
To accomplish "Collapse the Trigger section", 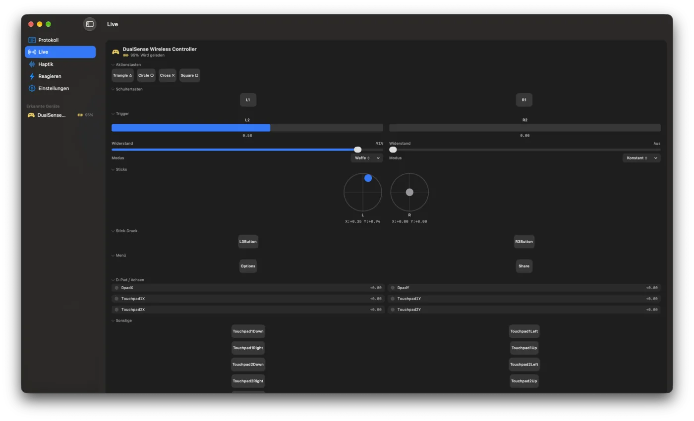I will pyautogui.click(x=113, y=114).
